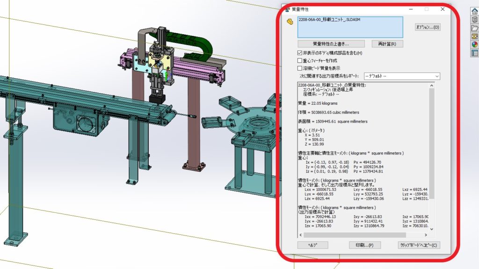Image resolution: width=479 pixels, height=269 pixels.
Task: Open SOLIDWORKS Resources home tab in task pane
Action: pos(474,11)
